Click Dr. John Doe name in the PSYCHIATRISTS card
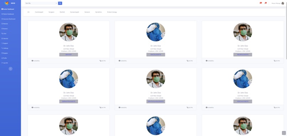Screen dimensions: 287x136 click(x=243, y=93)
